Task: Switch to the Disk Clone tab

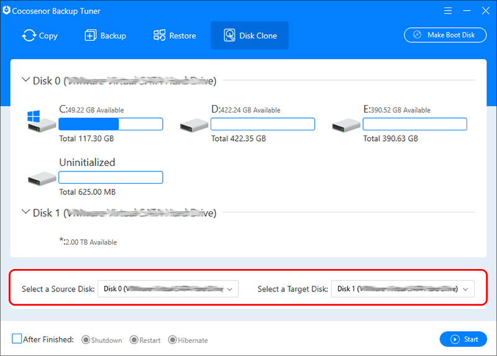Action: [x=250, y=35]
